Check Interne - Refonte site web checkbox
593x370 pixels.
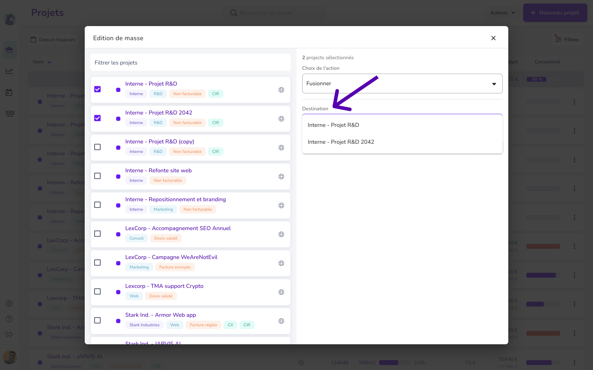point(97,176)
